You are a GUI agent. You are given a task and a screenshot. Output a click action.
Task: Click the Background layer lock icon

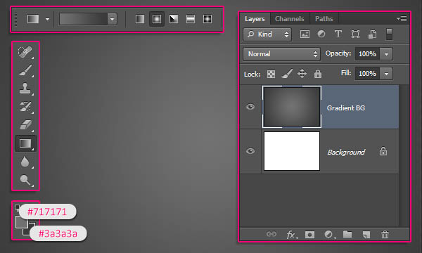click(383, 151)
